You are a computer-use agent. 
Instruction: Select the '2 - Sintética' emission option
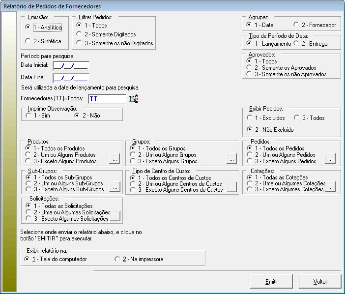click(29, 40)
